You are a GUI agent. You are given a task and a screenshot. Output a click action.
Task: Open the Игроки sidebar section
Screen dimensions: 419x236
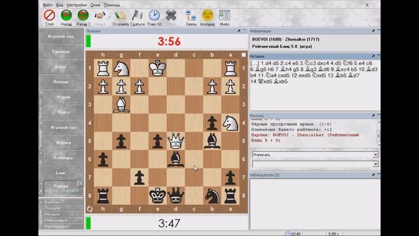pyautogui.click(x=64, y=143)
